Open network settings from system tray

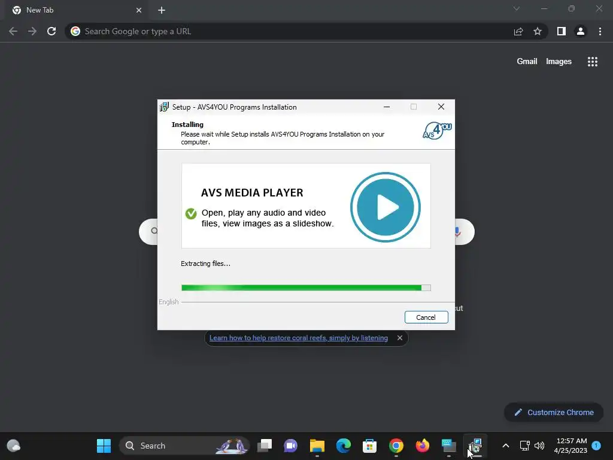[524, 446]
